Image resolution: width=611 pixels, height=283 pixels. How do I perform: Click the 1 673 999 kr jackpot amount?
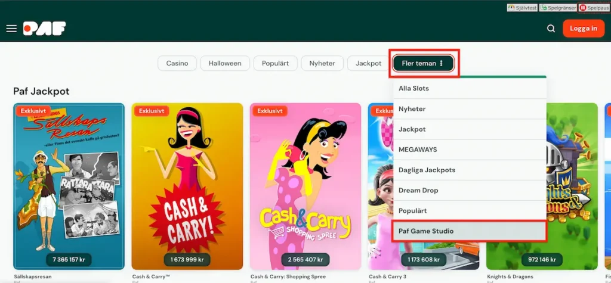point(187,260)
